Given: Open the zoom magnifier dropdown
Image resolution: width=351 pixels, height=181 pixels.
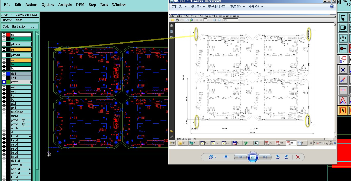Looking at the screenshot, I should tap(212, 157).
